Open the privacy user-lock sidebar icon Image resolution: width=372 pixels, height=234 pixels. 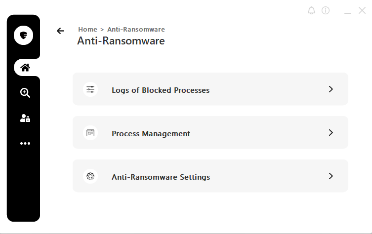tap(25, 118)
